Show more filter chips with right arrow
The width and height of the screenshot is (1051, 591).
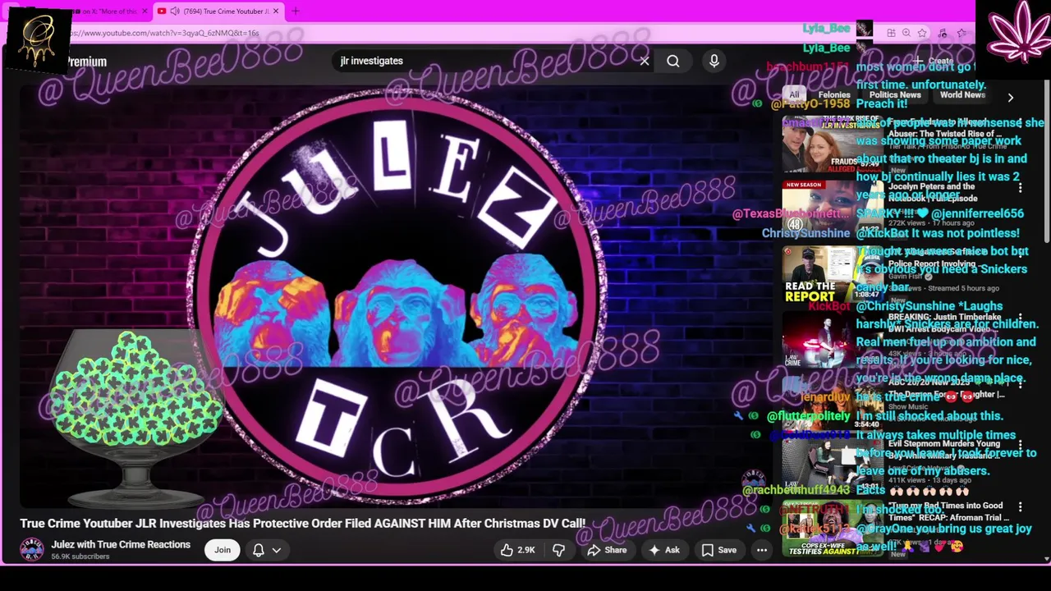(x=1011, y=97)
